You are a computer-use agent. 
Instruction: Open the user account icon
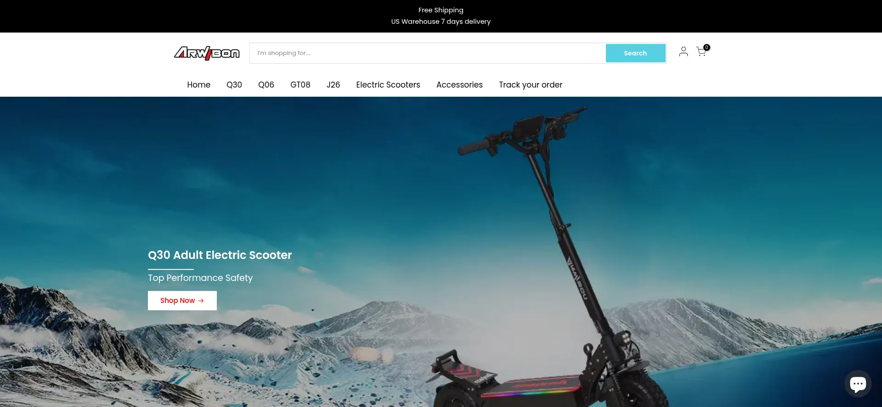click(683, 52)
